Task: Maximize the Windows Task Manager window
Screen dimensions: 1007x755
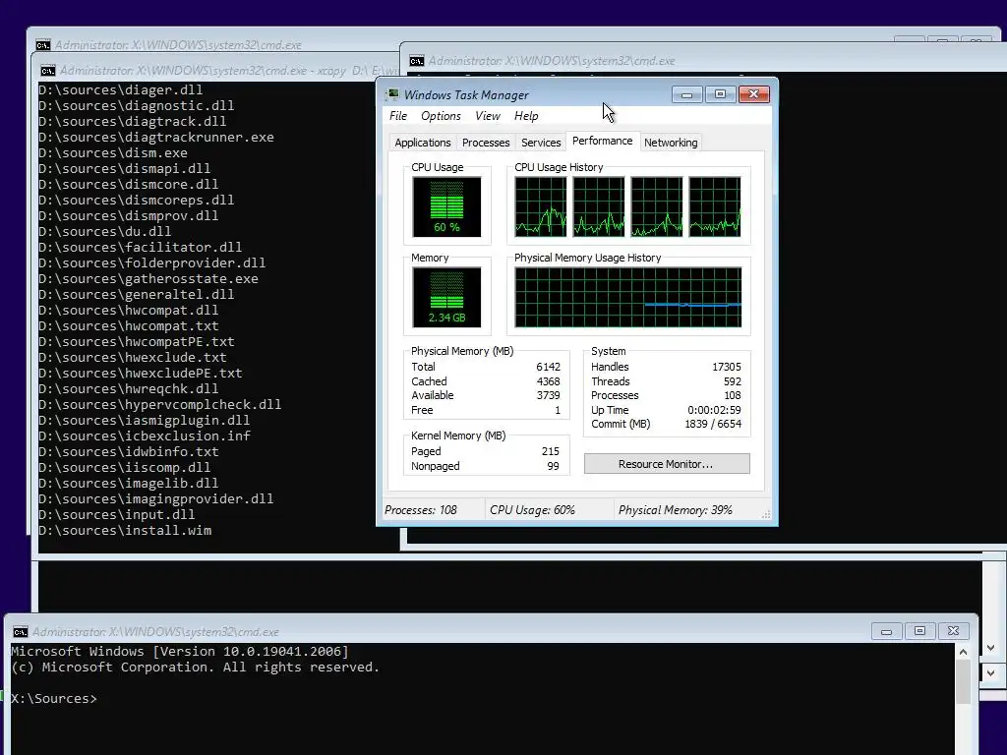Action: 720,95
